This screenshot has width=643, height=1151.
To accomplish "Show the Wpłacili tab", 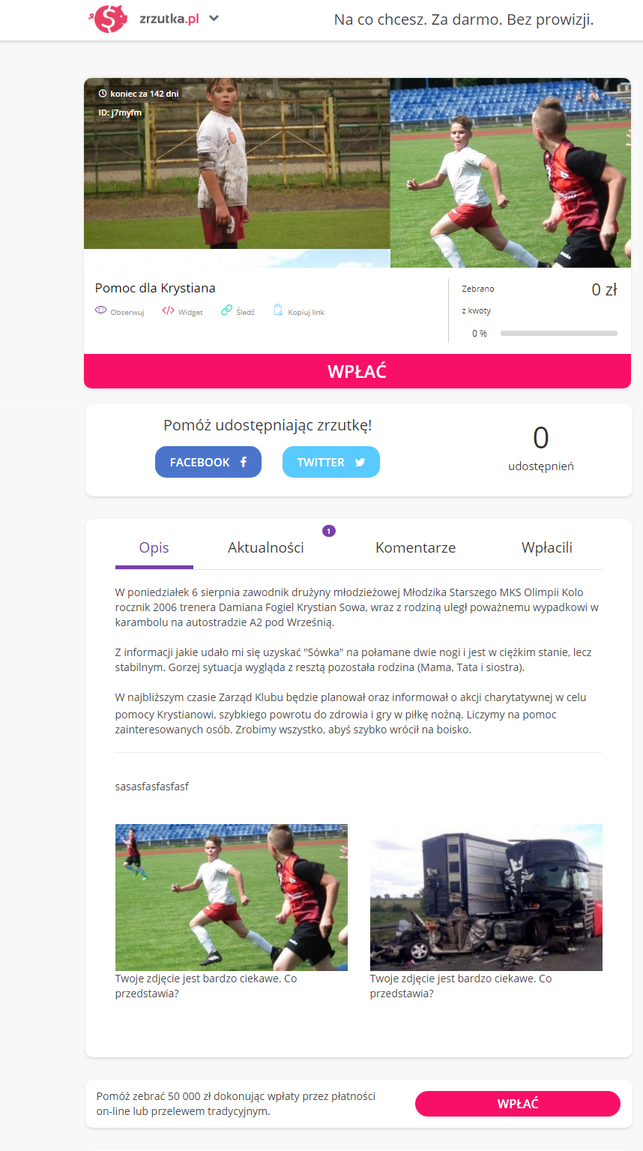I will click(x=547, y=548).
